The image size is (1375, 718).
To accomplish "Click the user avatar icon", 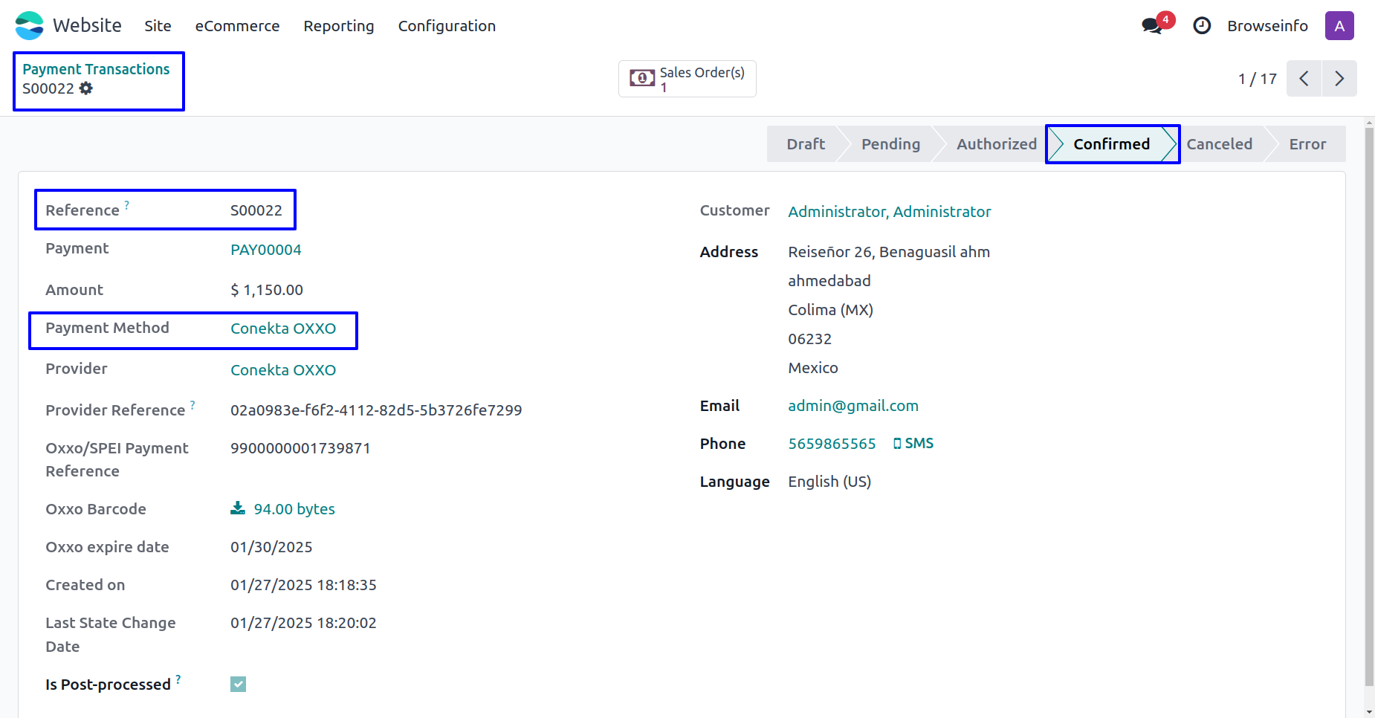I will click(1339, 26).
